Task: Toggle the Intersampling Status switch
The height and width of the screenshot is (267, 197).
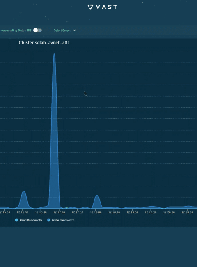Action: pyautogui.click(x=38, y=30)
